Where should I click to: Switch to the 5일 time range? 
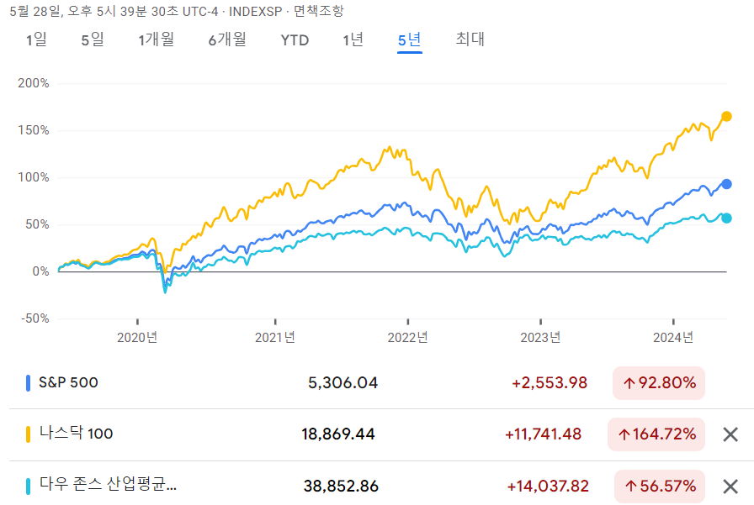[x=90, y=39]
